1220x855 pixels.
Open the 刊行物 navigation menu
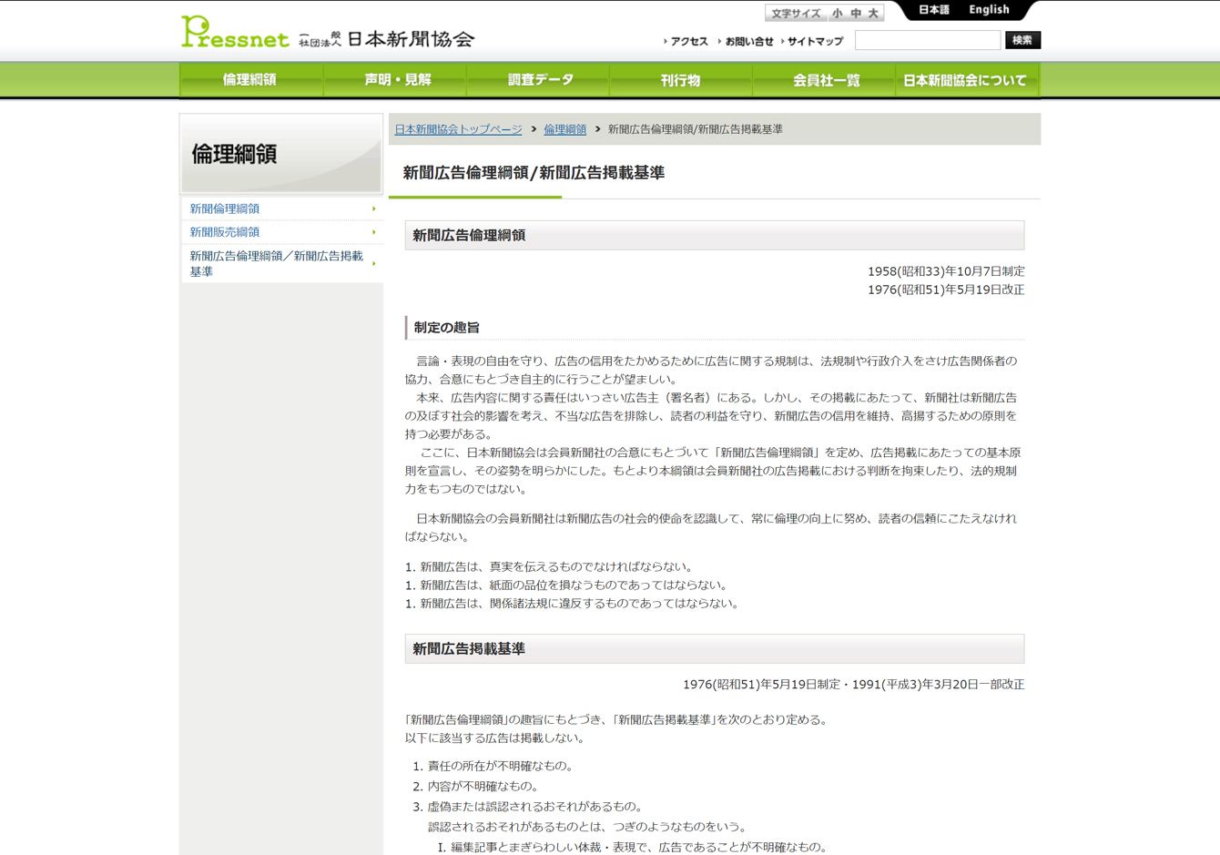point(680,80)
